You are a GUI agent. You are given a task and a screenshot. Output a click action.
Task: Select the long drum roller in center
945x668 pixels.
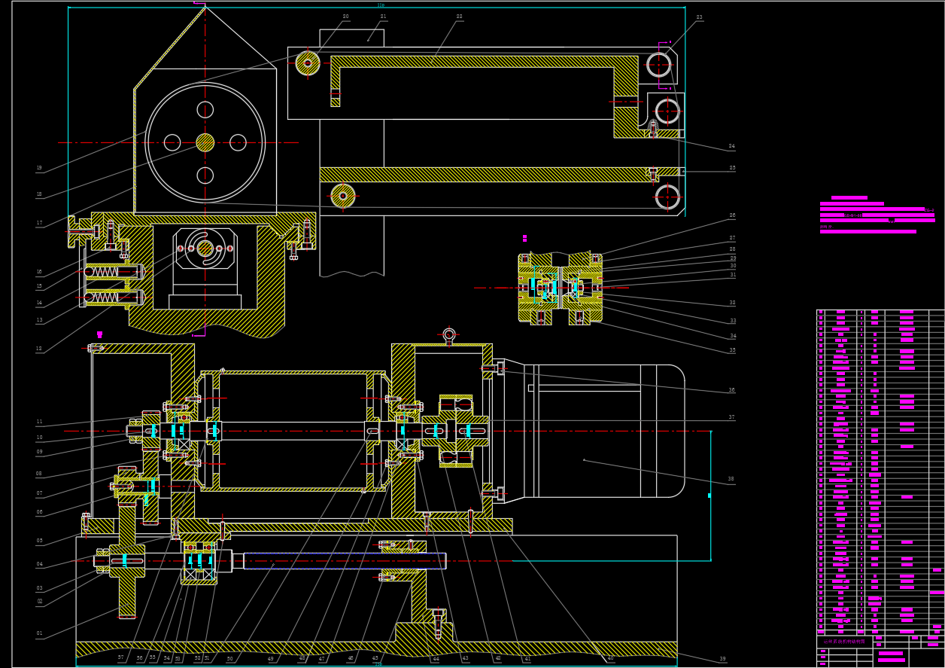click(293, 431)
